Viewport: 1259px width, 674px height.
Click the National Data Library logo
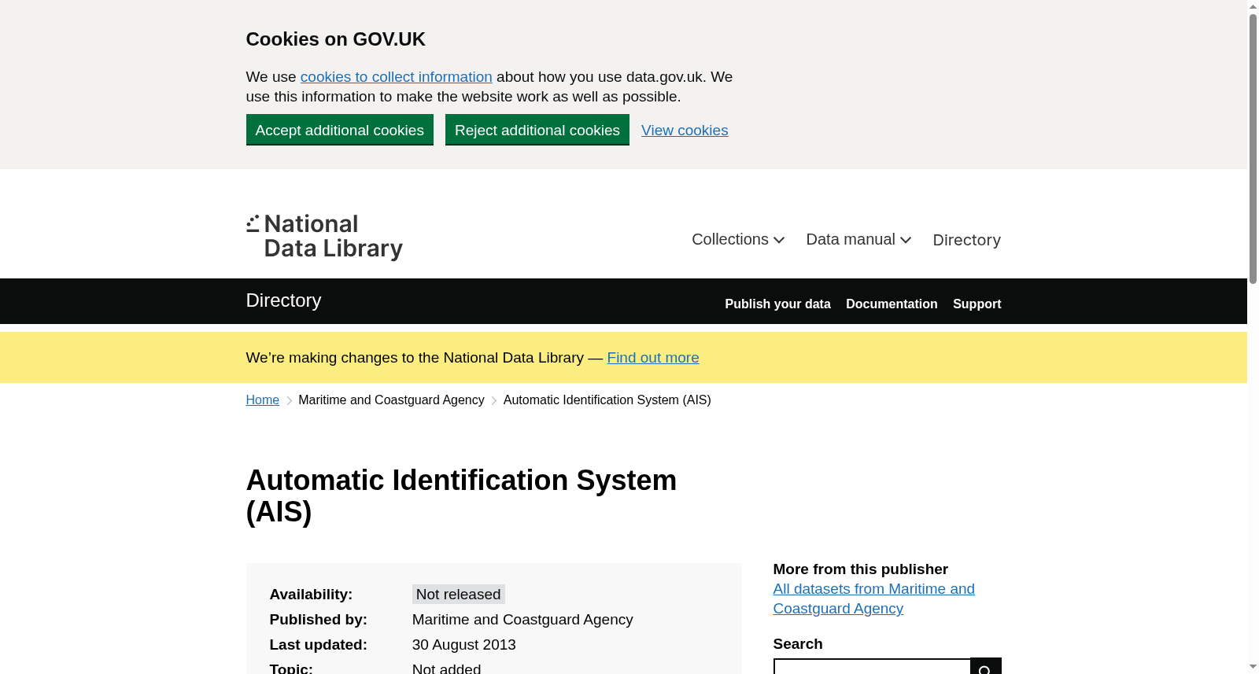click(x=324, y=237)
